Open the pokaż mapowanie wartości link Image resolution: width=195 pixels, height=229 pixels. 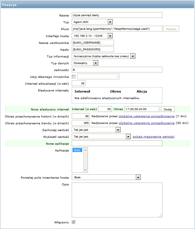[x=154, y=136]
